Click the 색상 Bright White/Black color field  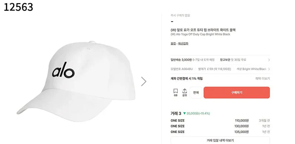(x=251, y=69)
